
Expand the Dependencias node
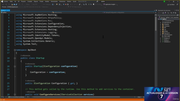pyautogui.click(x=161, y=22)
